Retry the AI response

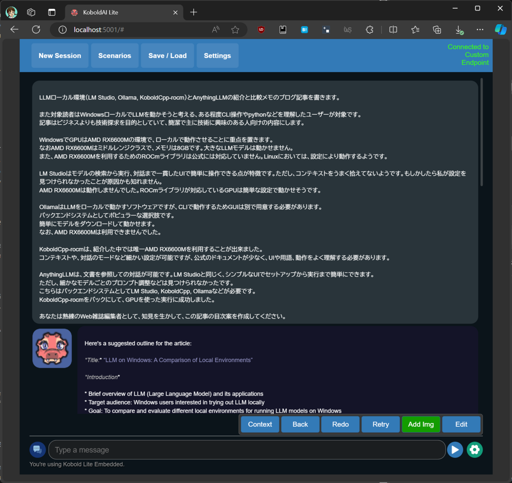380,424
